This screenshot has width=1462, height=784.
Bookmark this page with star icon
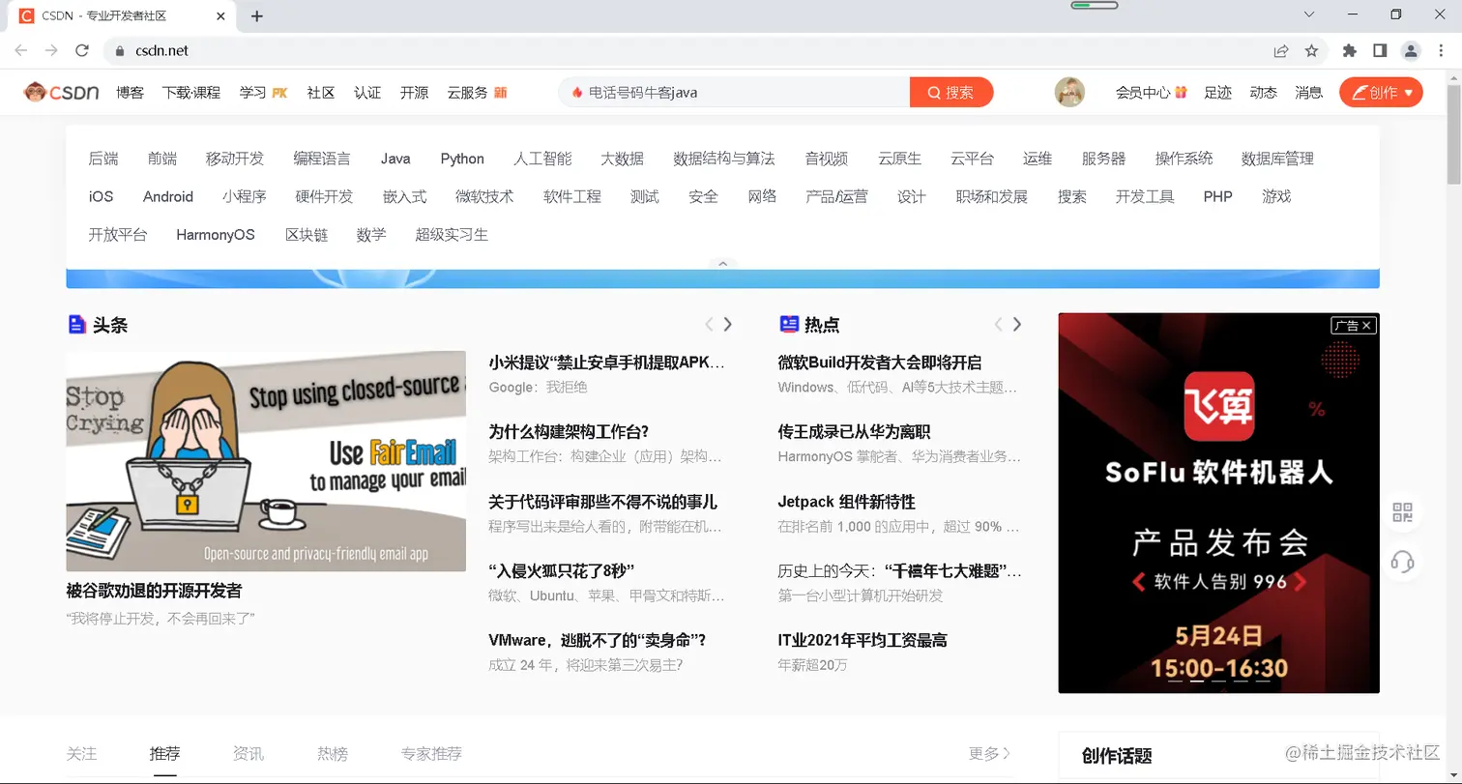(x=1311, y=50)
